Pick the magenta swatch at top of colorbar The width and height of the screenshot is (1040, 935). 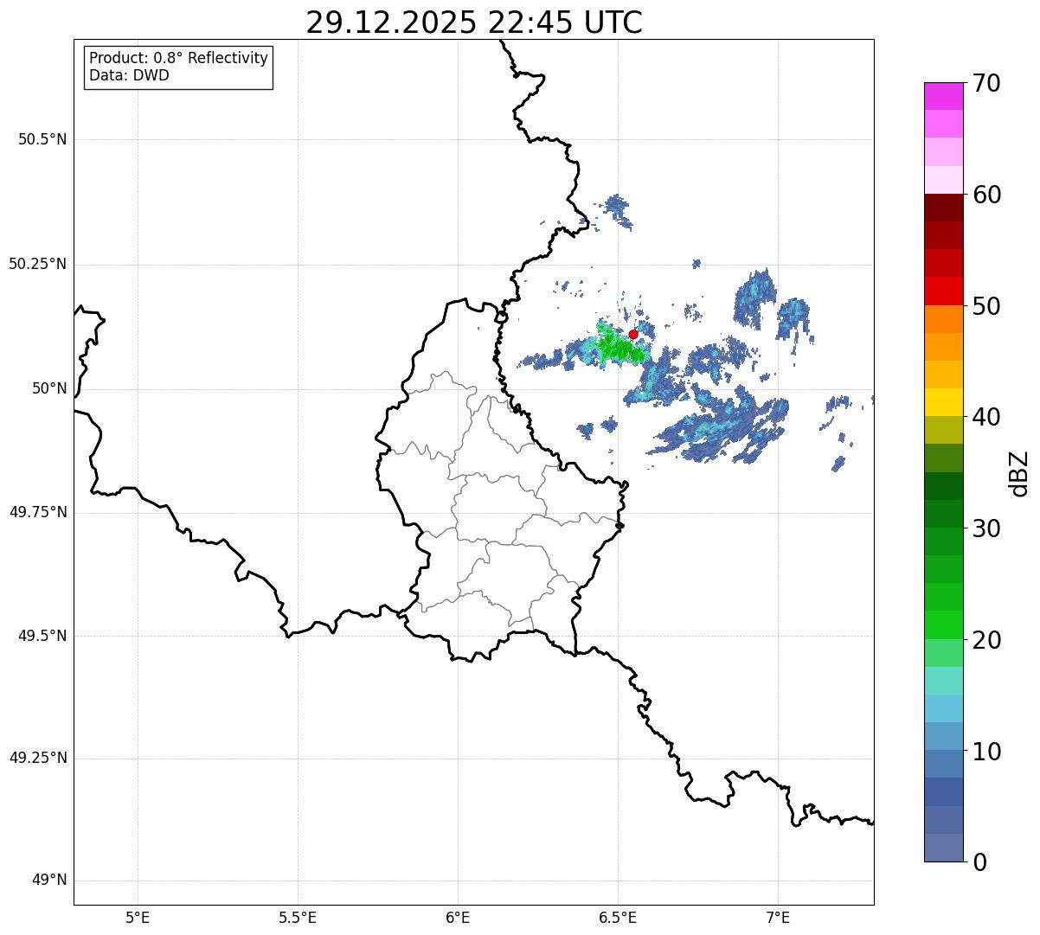click(x=943, y=96)
